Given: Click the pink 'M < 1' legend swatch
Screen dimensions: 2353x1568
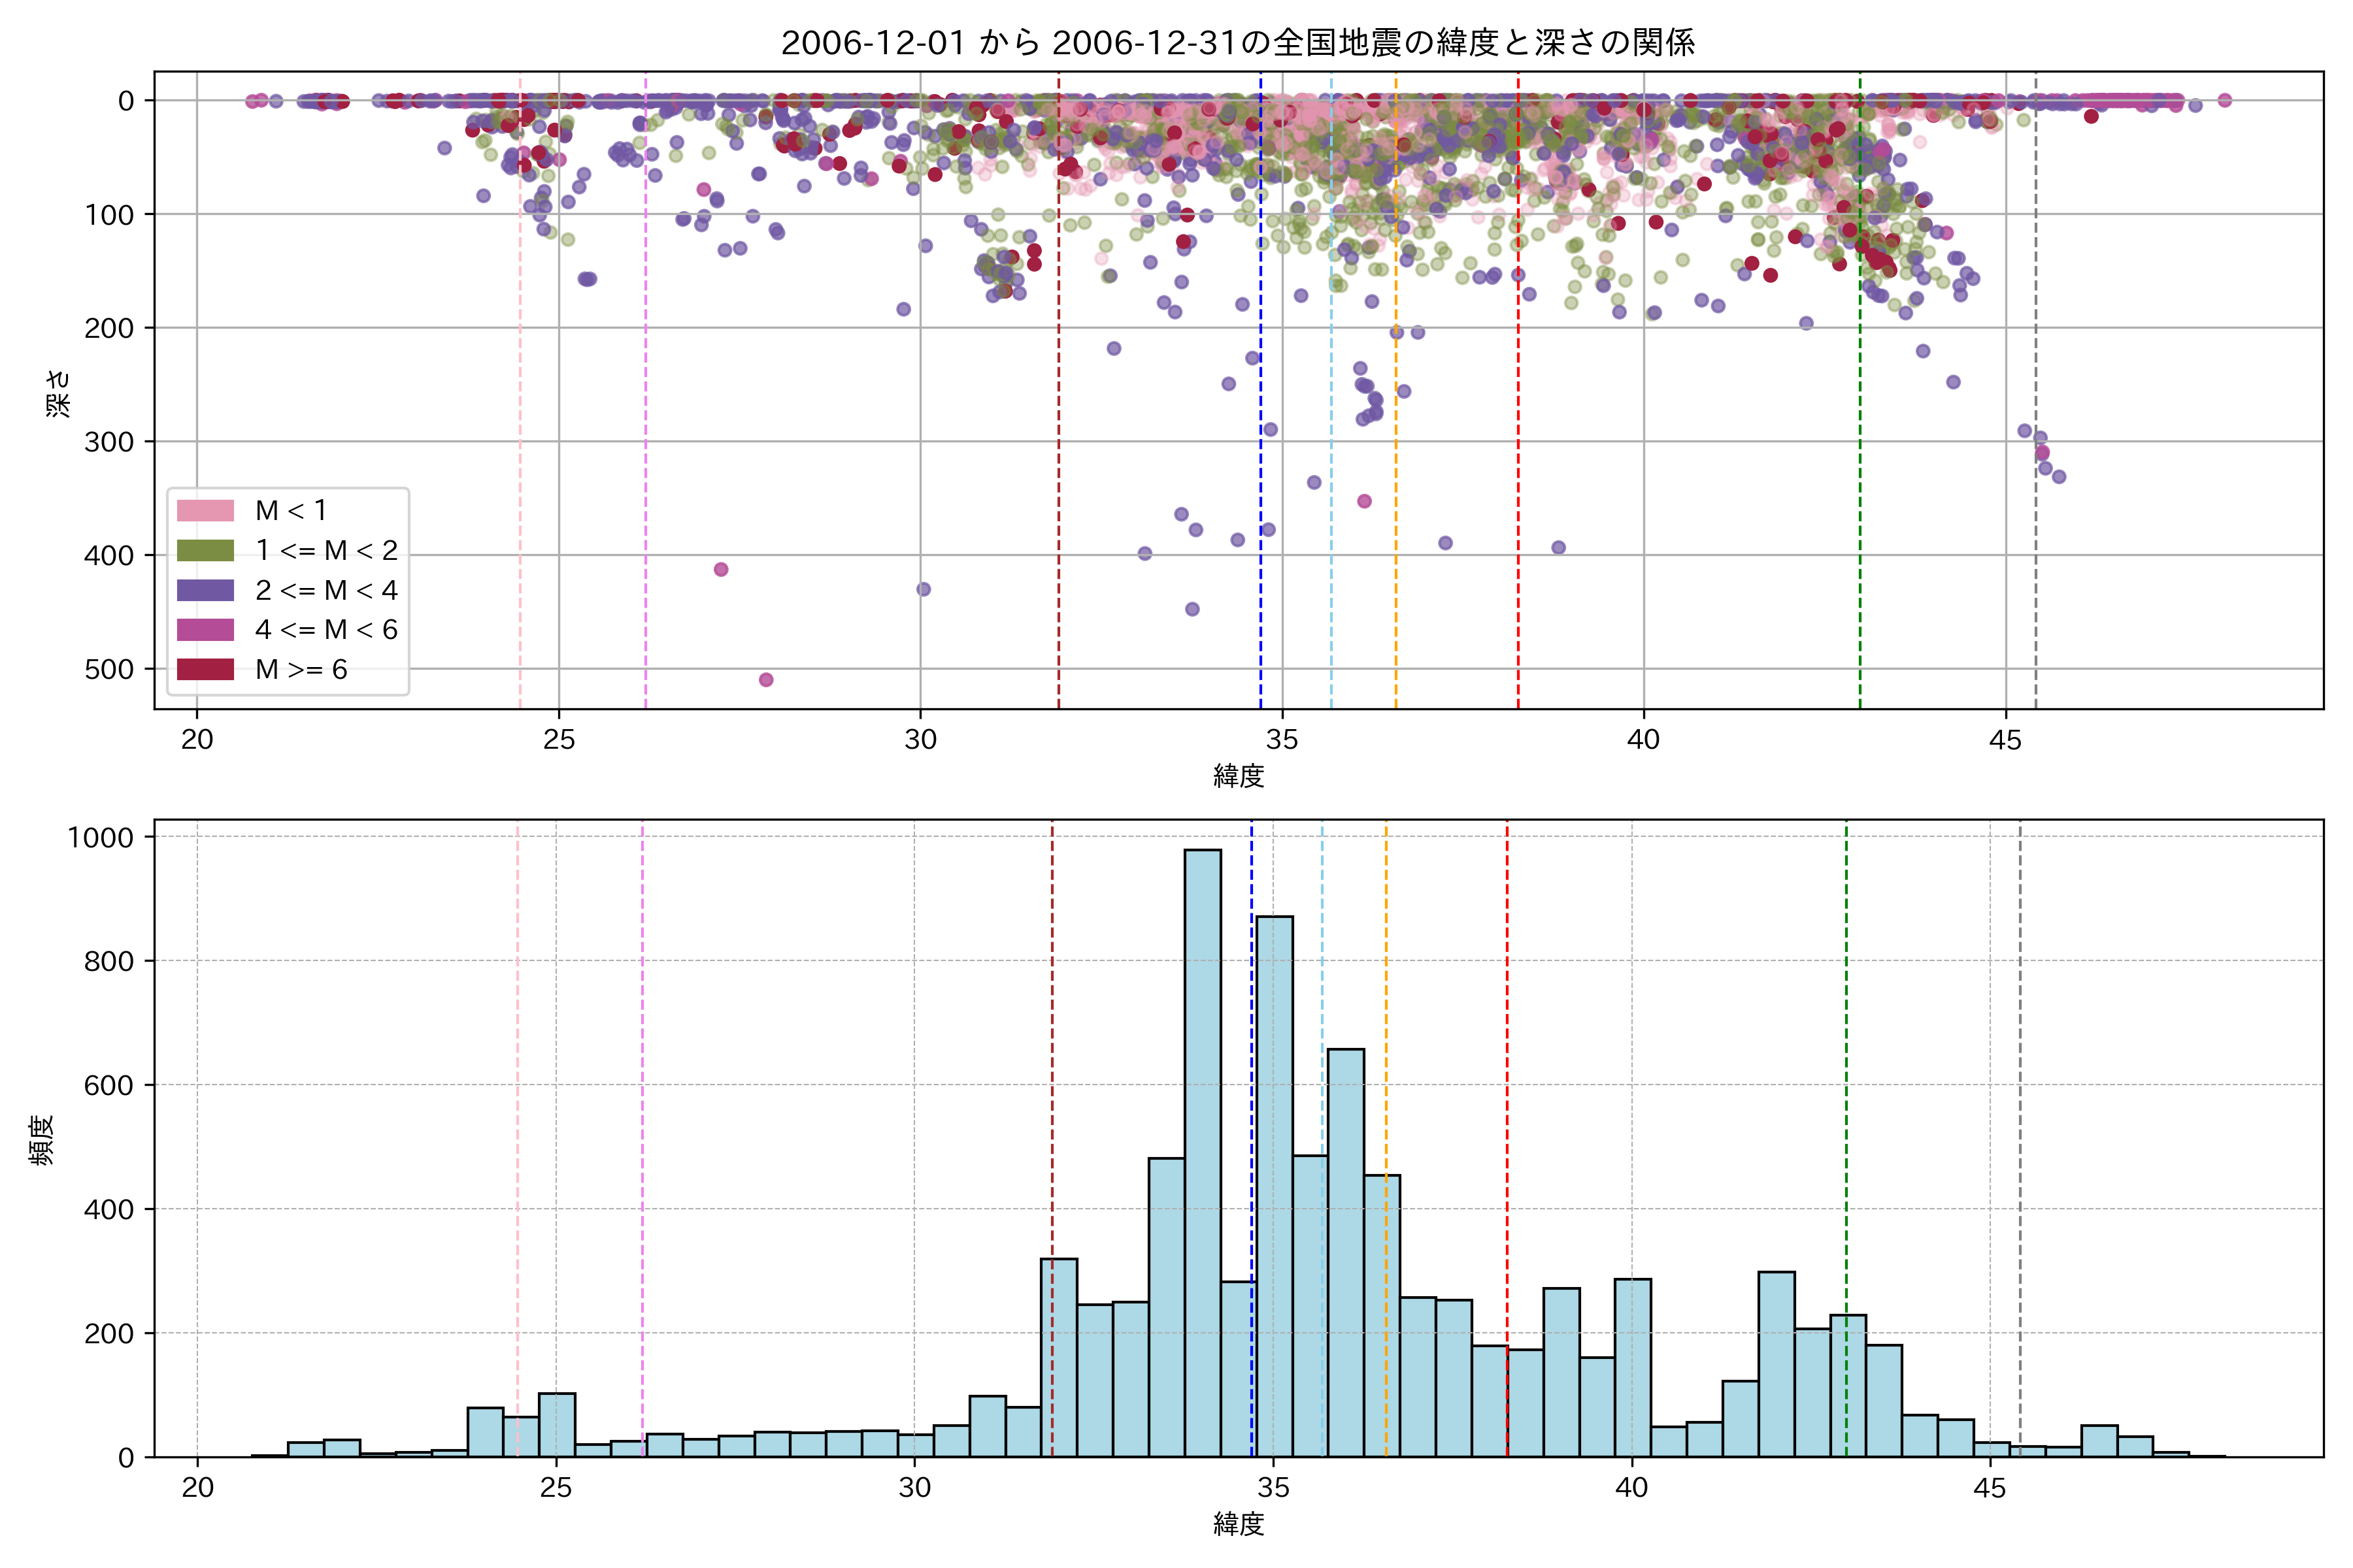Looking at the screenshot, I should 205,511.
